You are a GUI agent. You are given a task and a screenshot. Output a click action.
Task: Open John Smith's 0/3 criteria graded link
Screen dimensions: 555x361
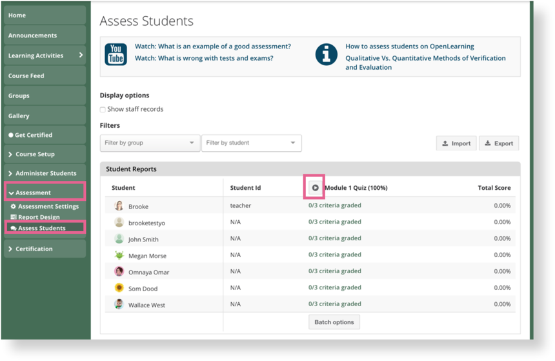334,238
